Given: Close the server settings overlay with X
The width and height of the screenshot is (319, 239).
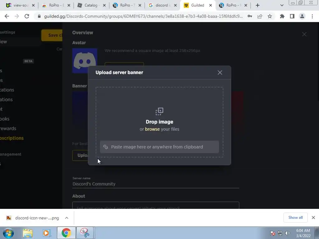Looking at the screenshot, I should coord(304,34).
